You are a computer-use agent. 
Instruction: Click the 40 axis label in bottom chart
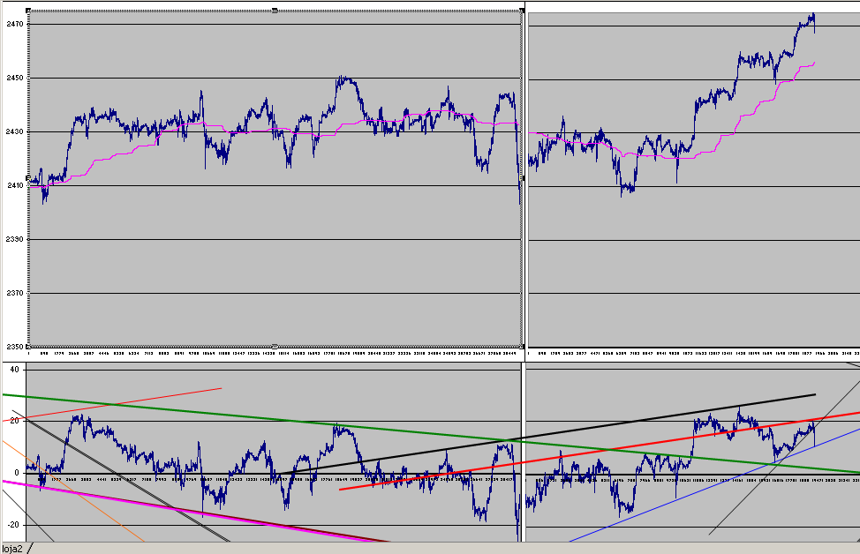(14, 370)
